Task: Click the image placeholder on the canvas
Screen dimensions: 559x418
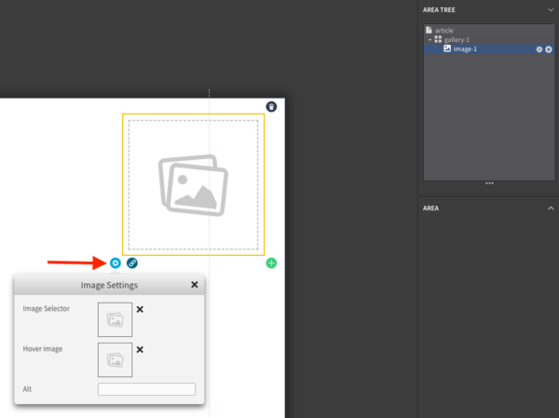Action: [x=193, y=184]
